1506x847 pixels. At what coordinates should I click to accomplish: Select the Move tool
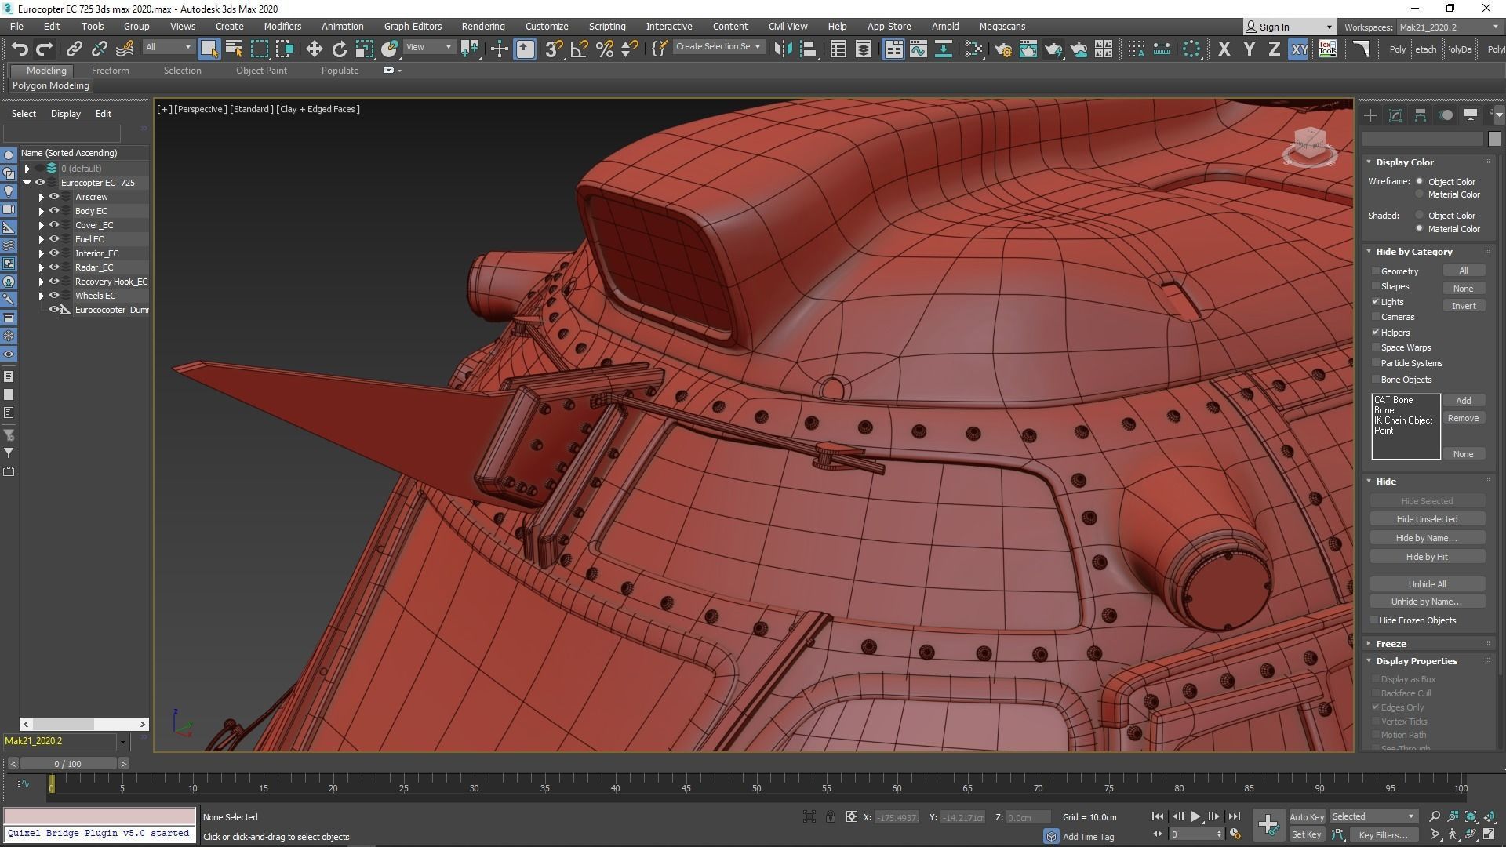[314, 49]
